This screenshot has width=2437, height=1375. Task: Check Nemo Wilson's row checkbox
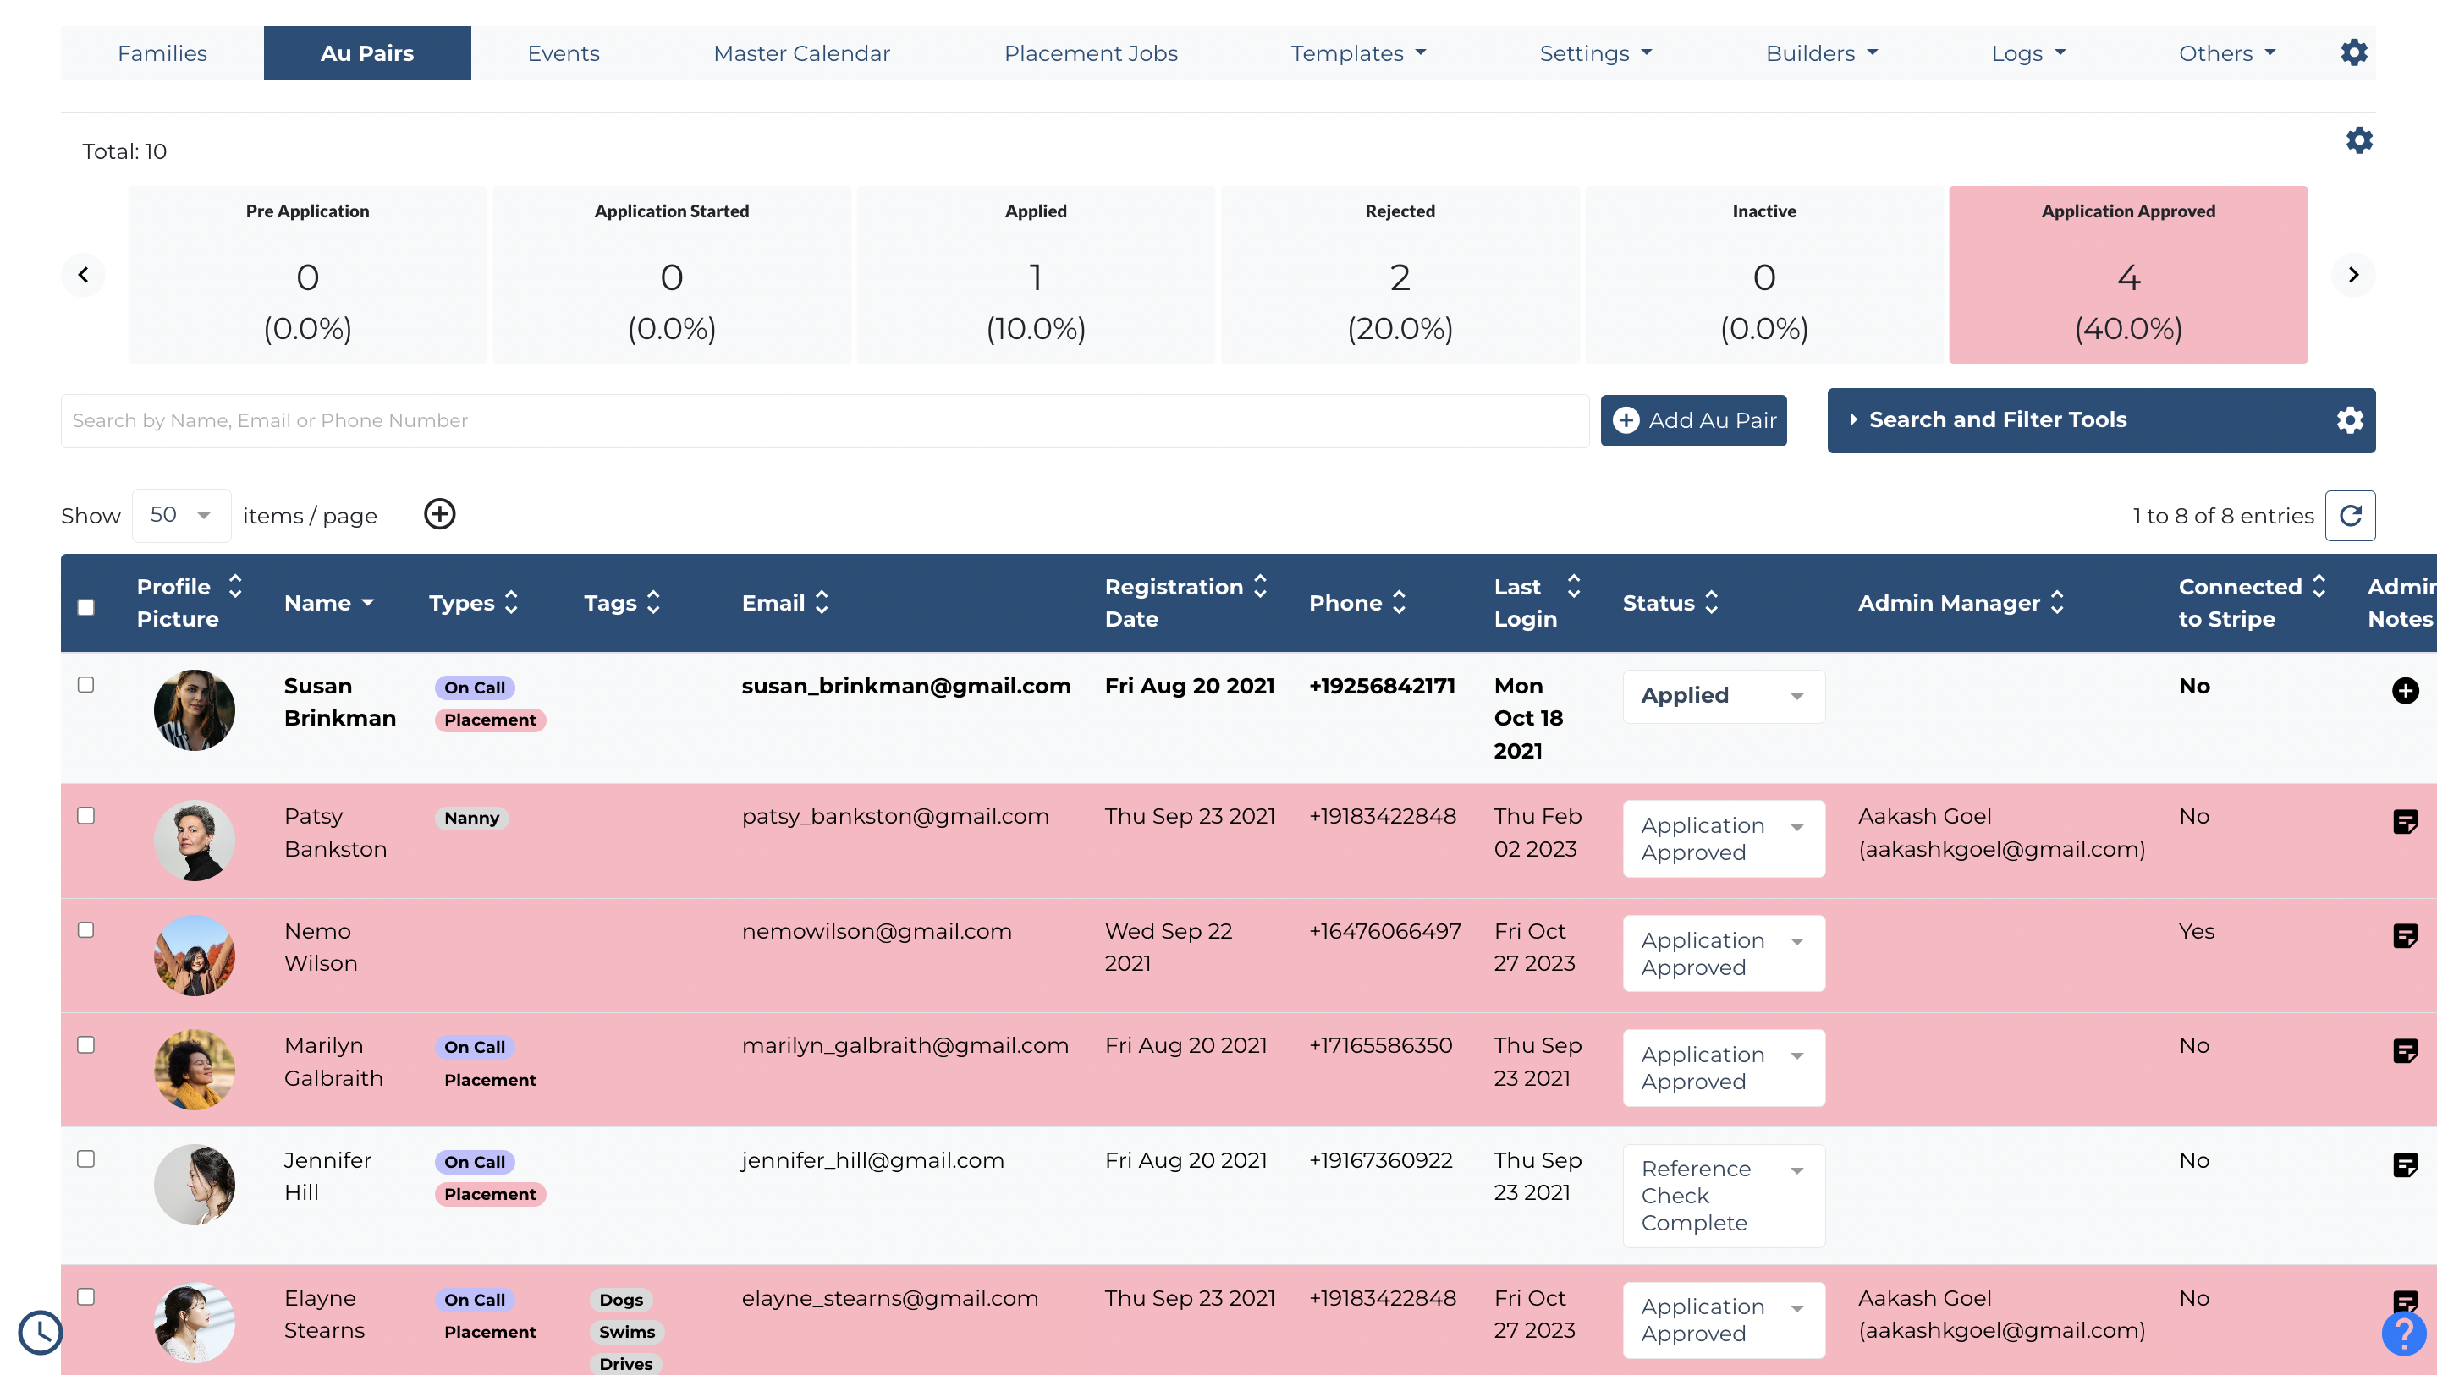coord(86,930)
